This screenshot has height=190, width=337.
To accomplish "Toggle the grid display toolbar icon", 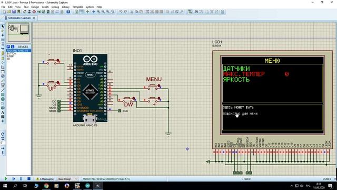I will pos(82,12).
